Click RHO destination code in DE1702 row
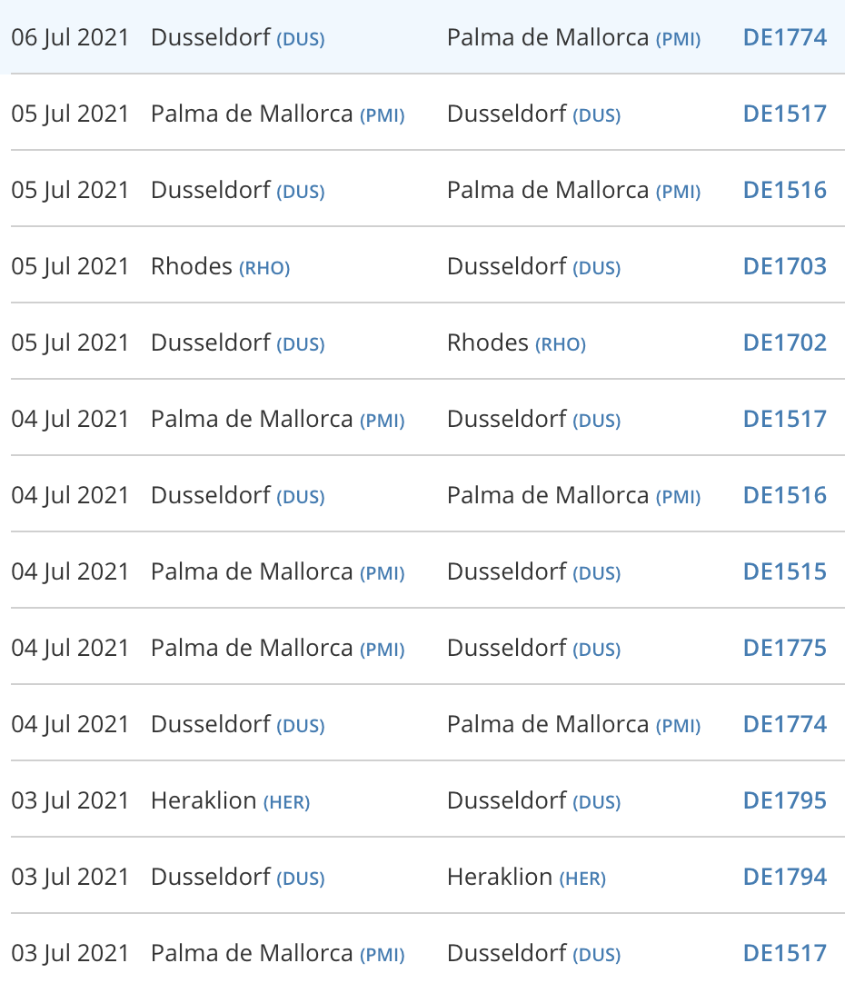The width and height of the screenshot is (845, 983). tap(561, 344)
